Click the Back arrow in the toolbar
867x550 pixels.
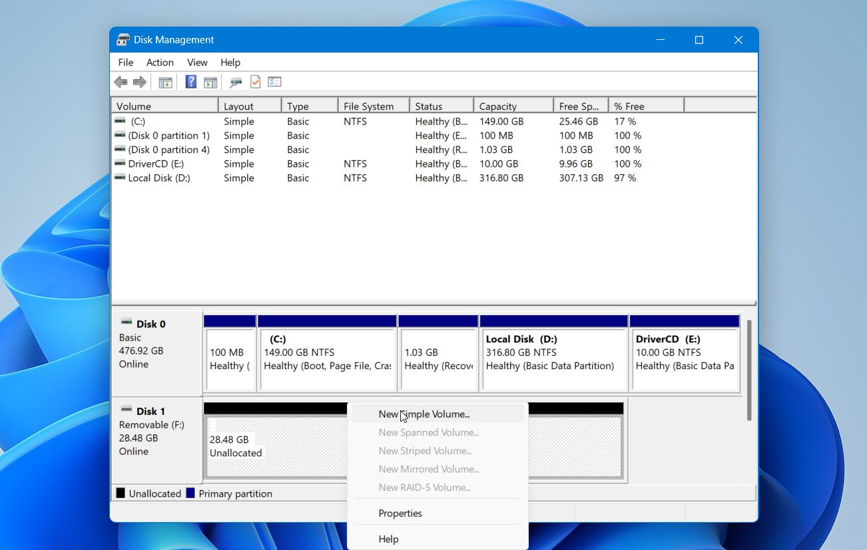click(121, 82)
